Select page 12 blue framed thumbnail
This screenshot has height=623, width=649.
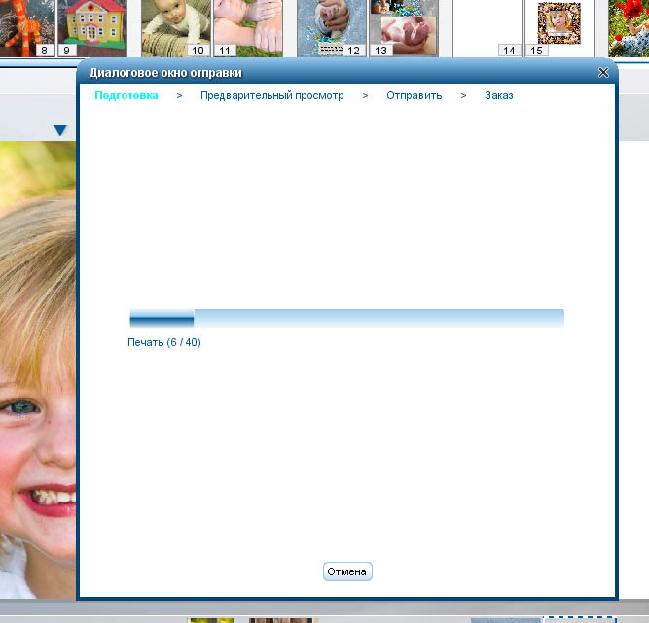pos(332,28)
